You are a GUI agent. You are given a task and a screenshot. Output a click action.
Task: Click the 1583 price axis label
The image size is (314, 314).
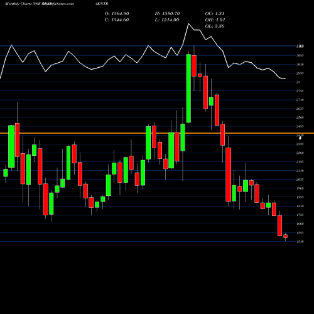click(300, 233)
